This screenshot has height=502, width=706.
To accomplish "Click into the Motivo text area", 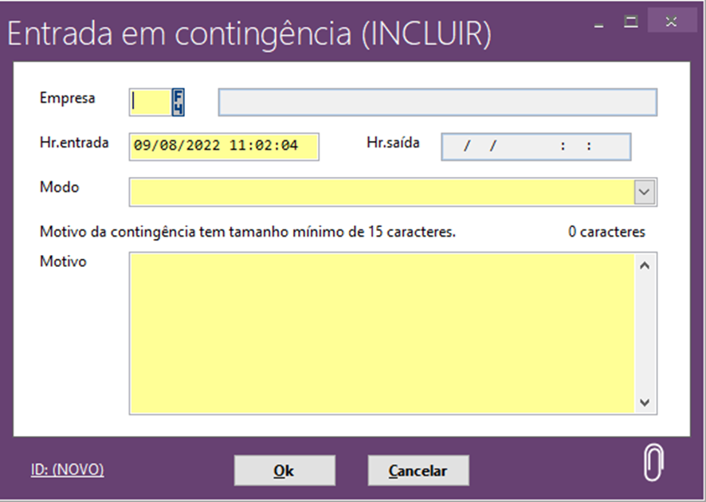I will point(381,332).
